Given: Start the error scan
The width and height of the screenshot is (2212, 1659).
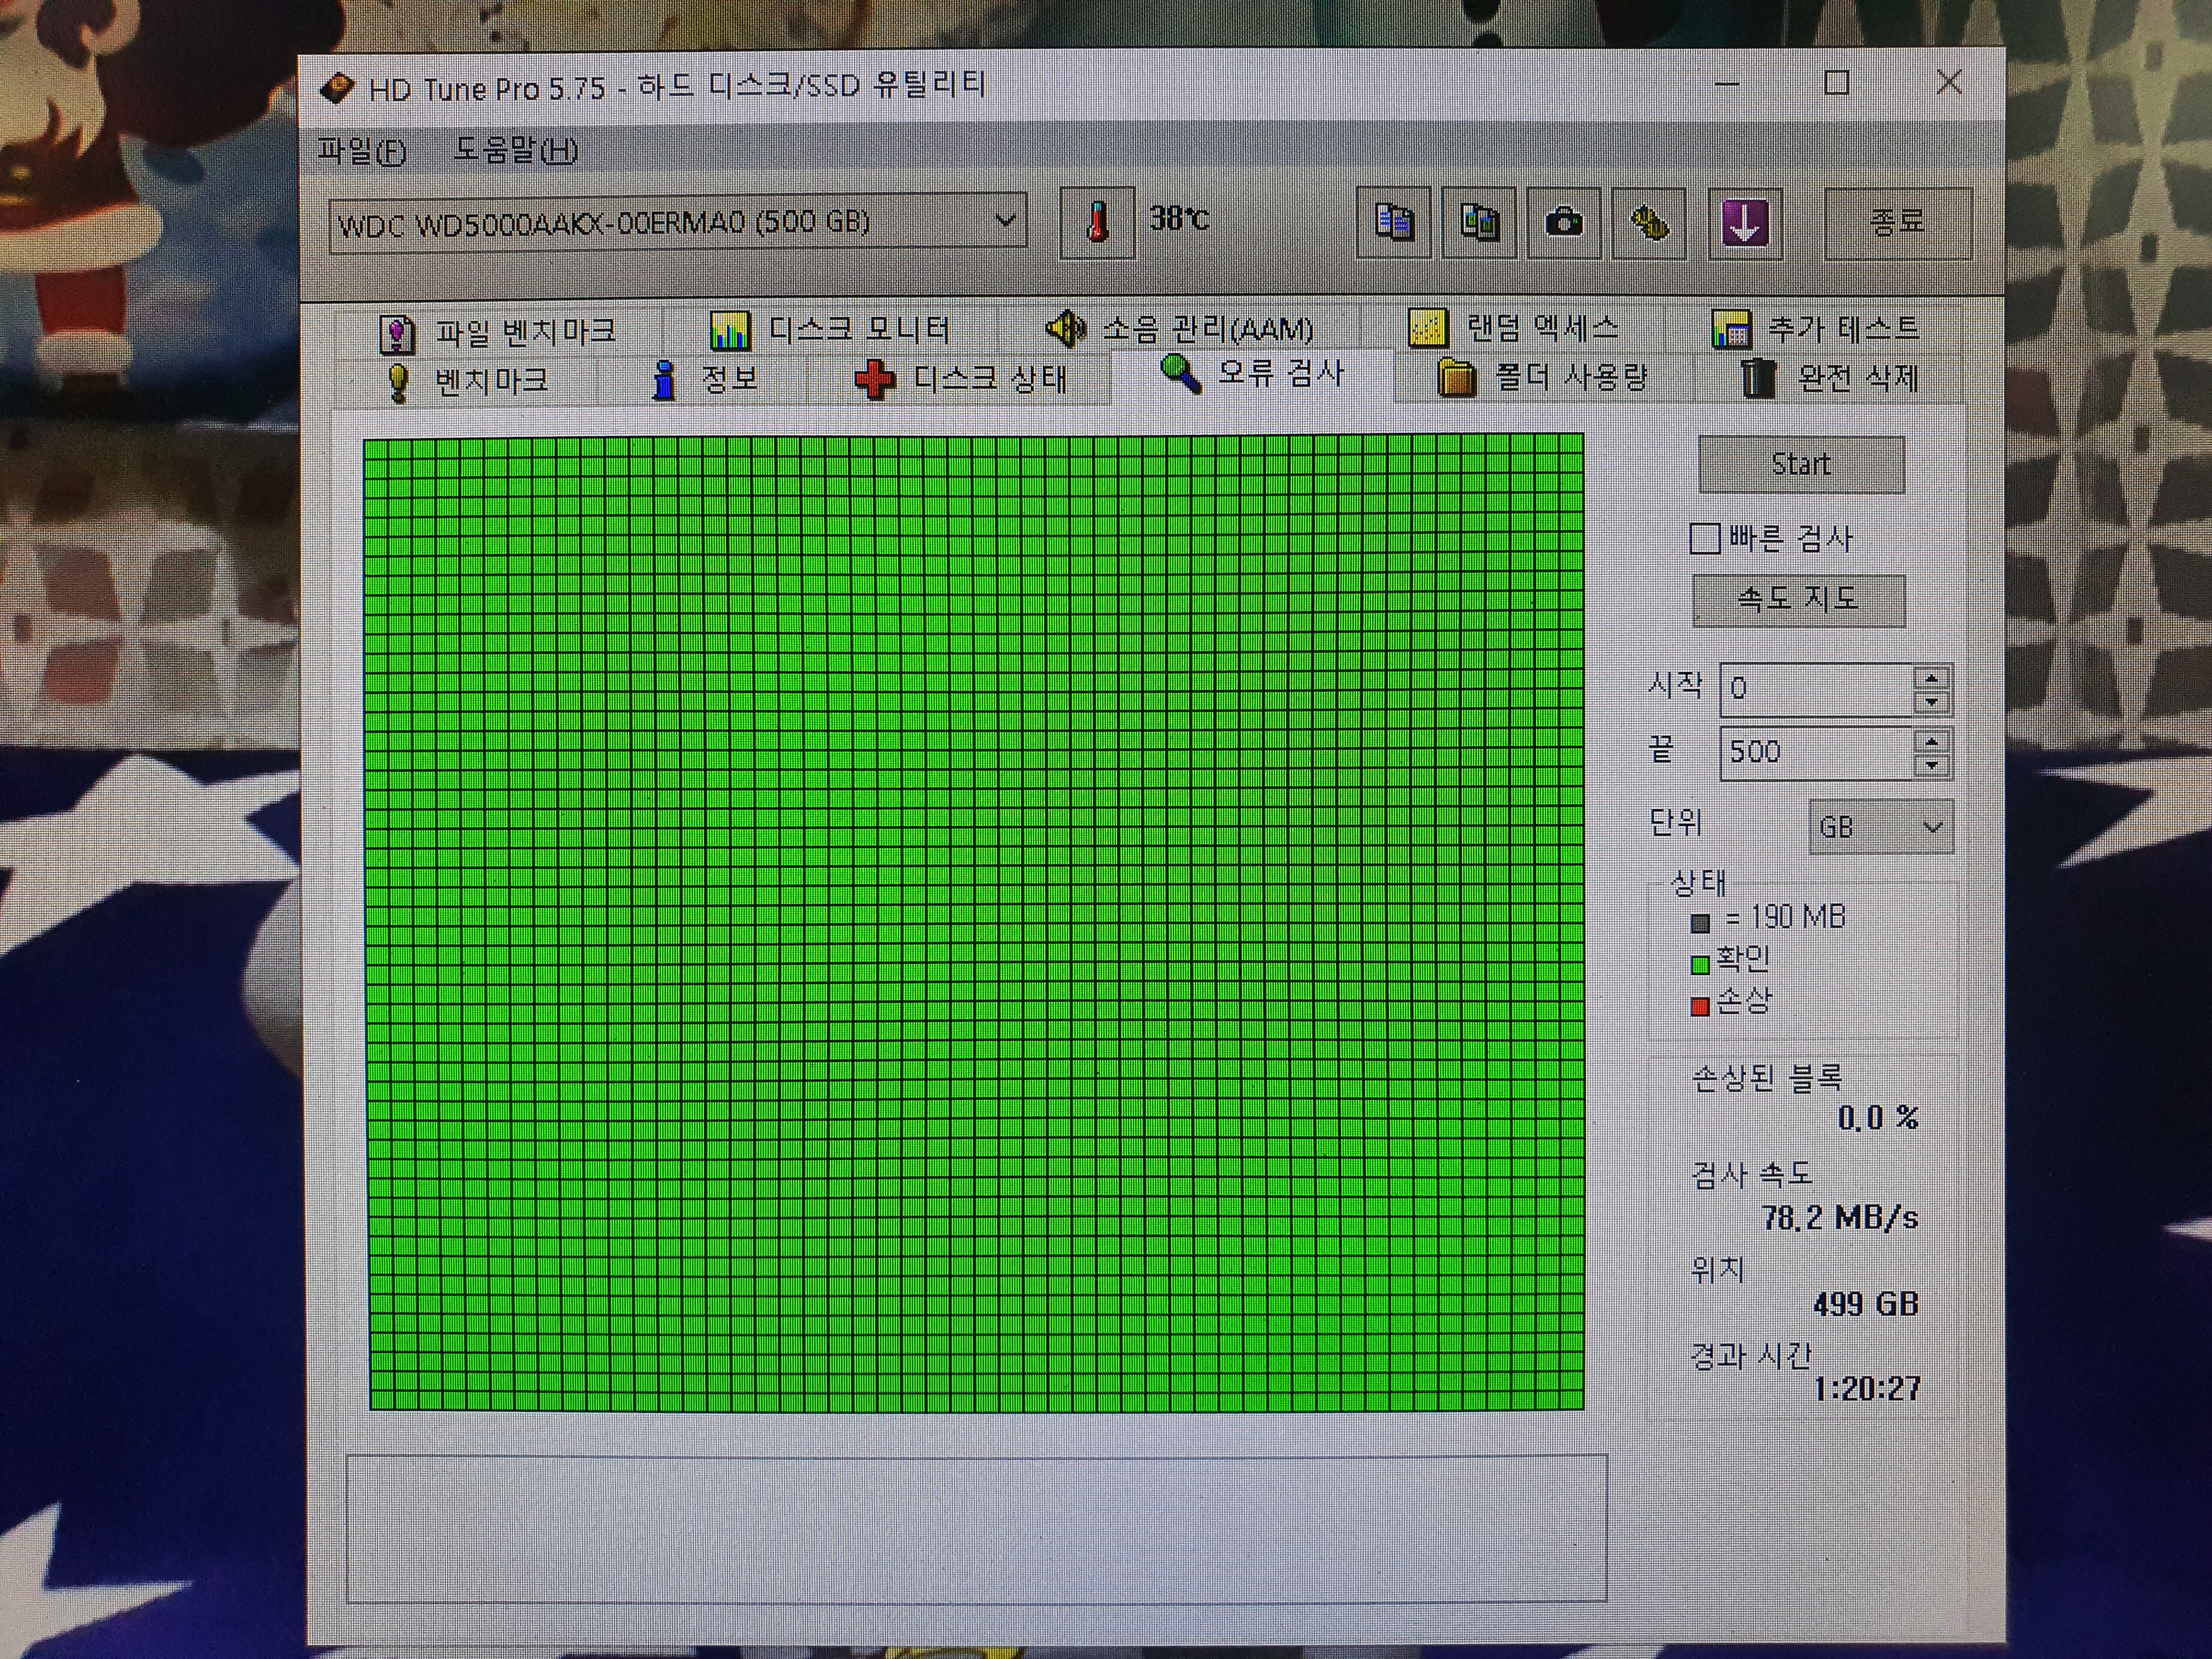Looking at the screenshot, I should tap(1801, 464).
